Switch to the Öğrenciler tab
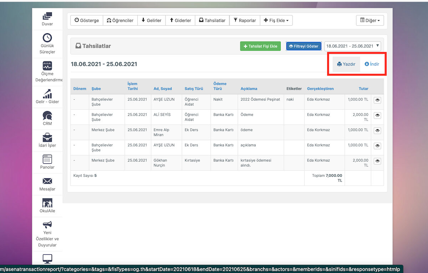 click(120, 20)
